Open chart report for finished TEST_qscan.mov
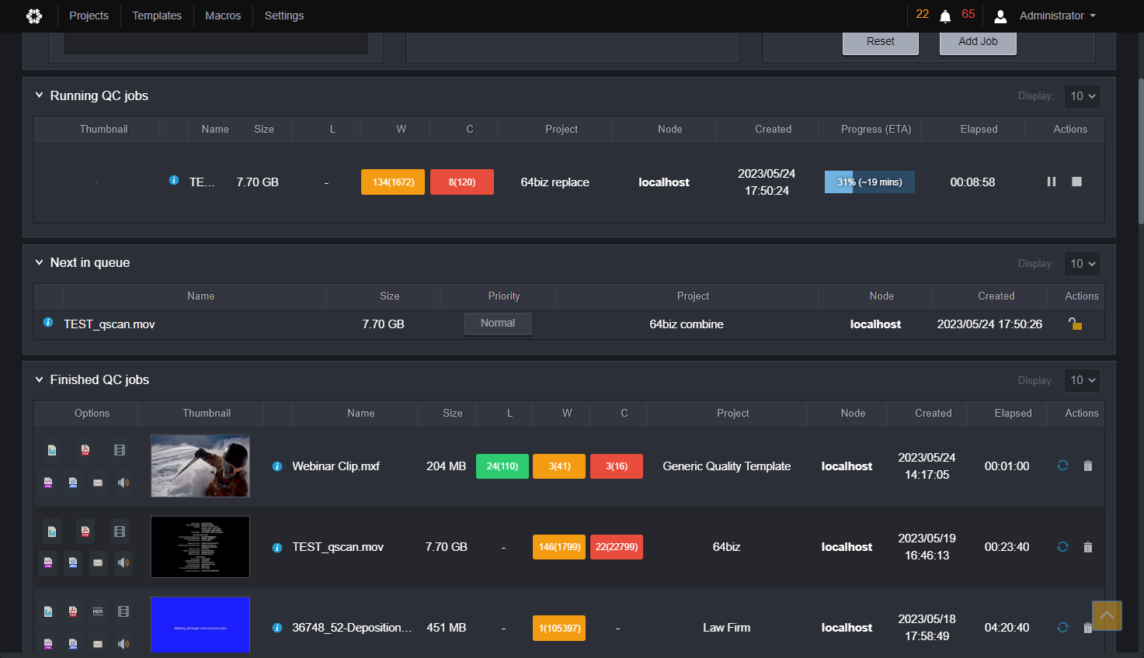Viewport: 1144px width, 658px height. (52, 532)
